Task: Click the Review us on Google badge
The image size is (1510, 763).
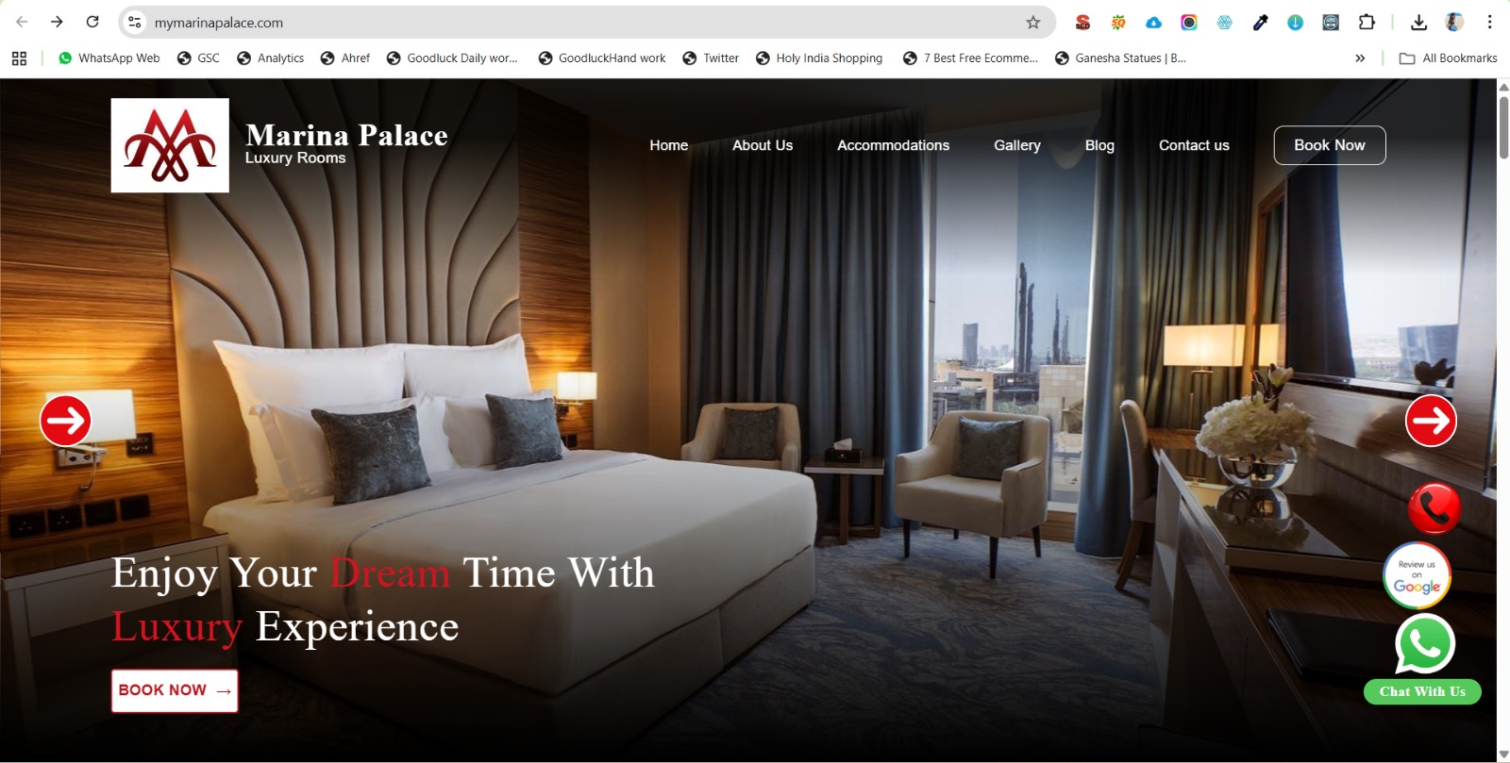Action: pos(1417,575)
